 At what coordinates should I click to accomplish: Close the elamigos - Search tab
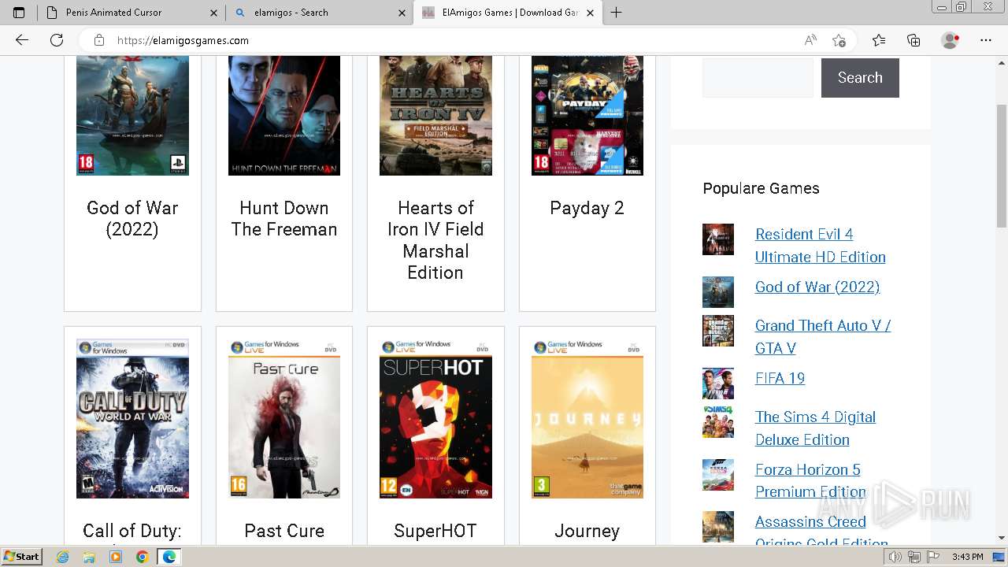coord(402,13)
